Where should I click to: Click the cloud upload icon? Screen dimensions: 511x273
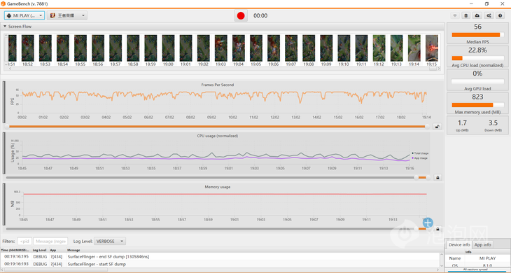click(x=477, y=15)
